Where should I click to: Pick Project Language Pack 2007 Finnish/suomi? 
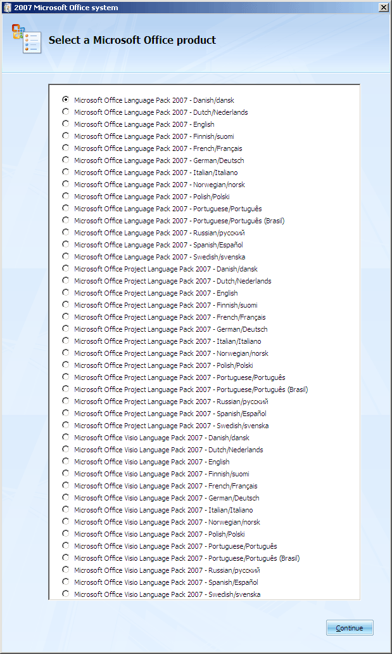pyautogui.click(x=65, y=305)
